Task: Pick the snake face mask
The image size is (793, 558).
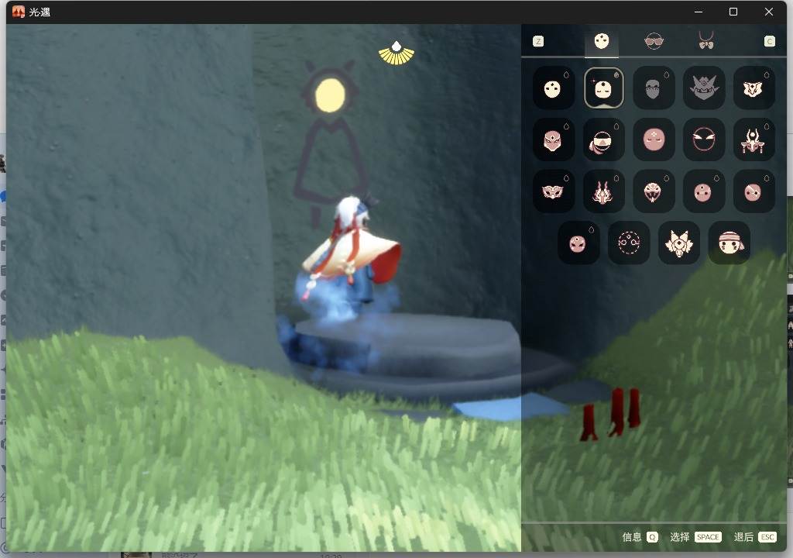Action: point(654,191)
